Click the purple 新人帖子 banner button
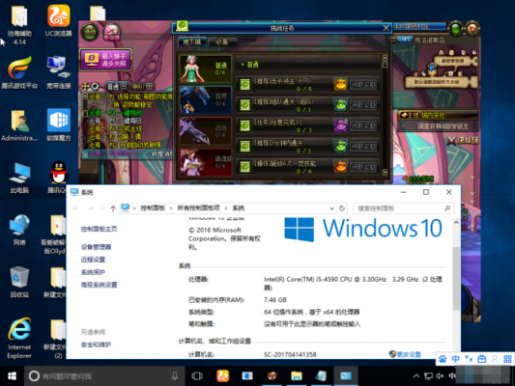The width and height of the screenshot is (515, 386). [x=105, y=60]
